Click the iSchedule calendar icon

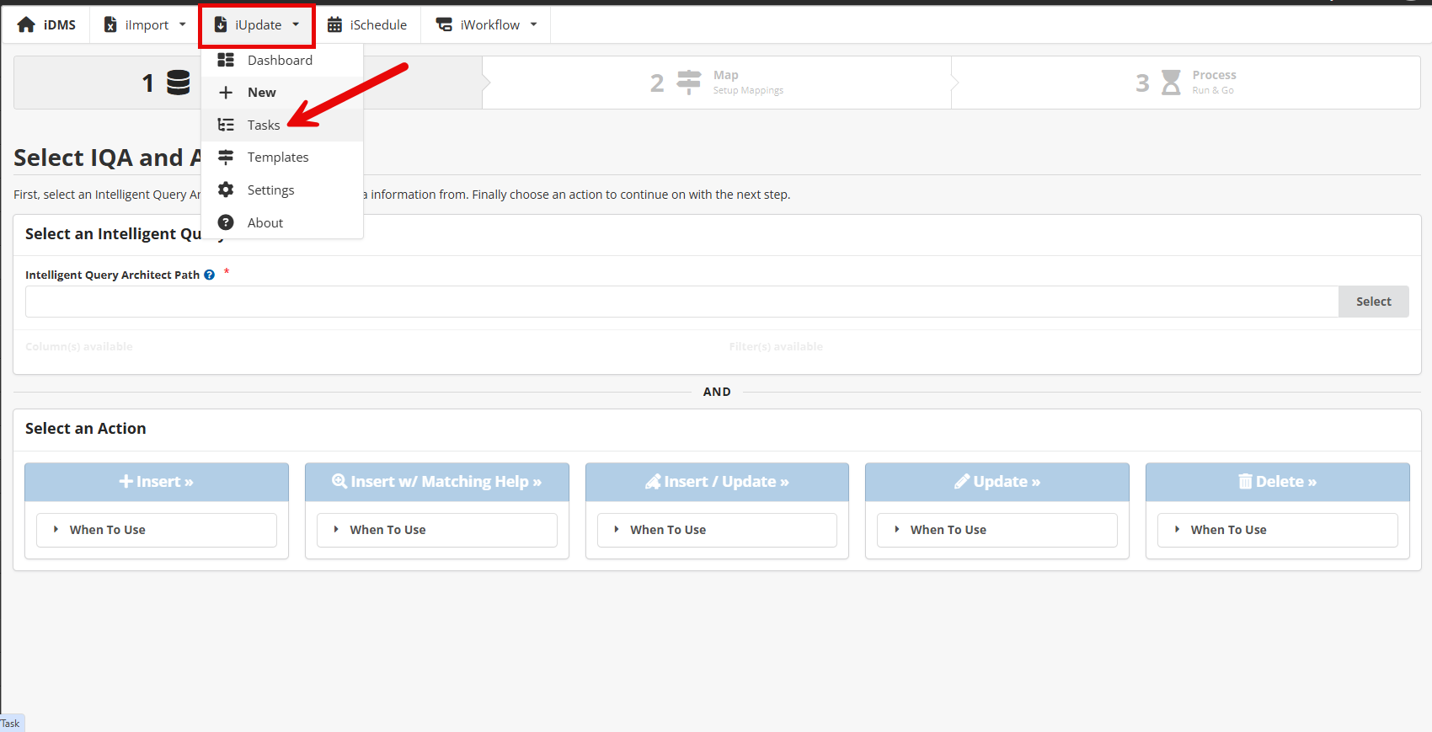(334, 25)
